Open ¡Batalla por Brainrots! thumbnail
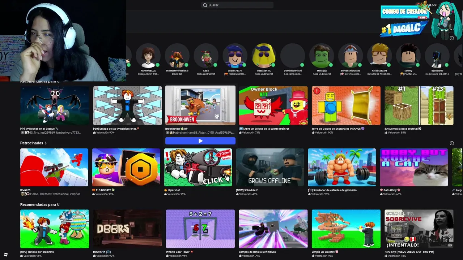The height and width of the screenshot is (260, 463). pos(54,229)
